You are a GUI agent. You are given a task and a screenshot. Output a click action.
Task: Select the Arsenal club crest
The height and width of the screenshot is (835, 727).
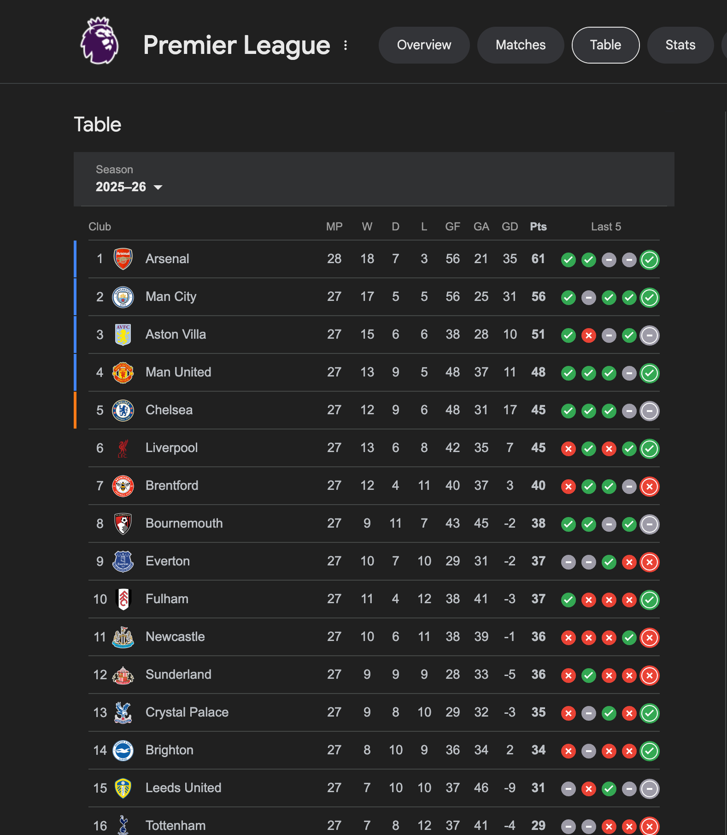123,259
